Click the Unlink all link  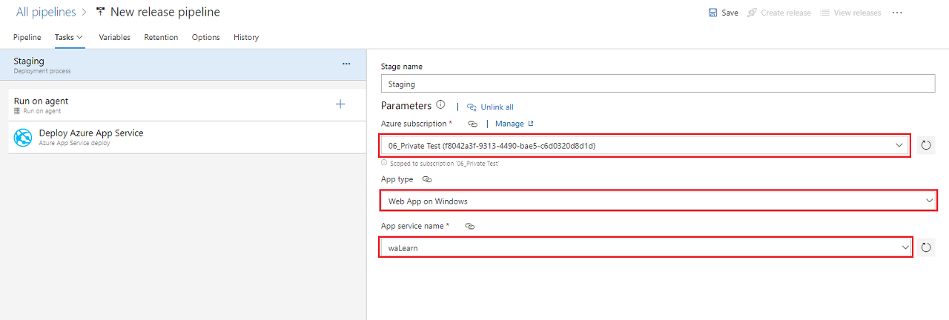497,107
